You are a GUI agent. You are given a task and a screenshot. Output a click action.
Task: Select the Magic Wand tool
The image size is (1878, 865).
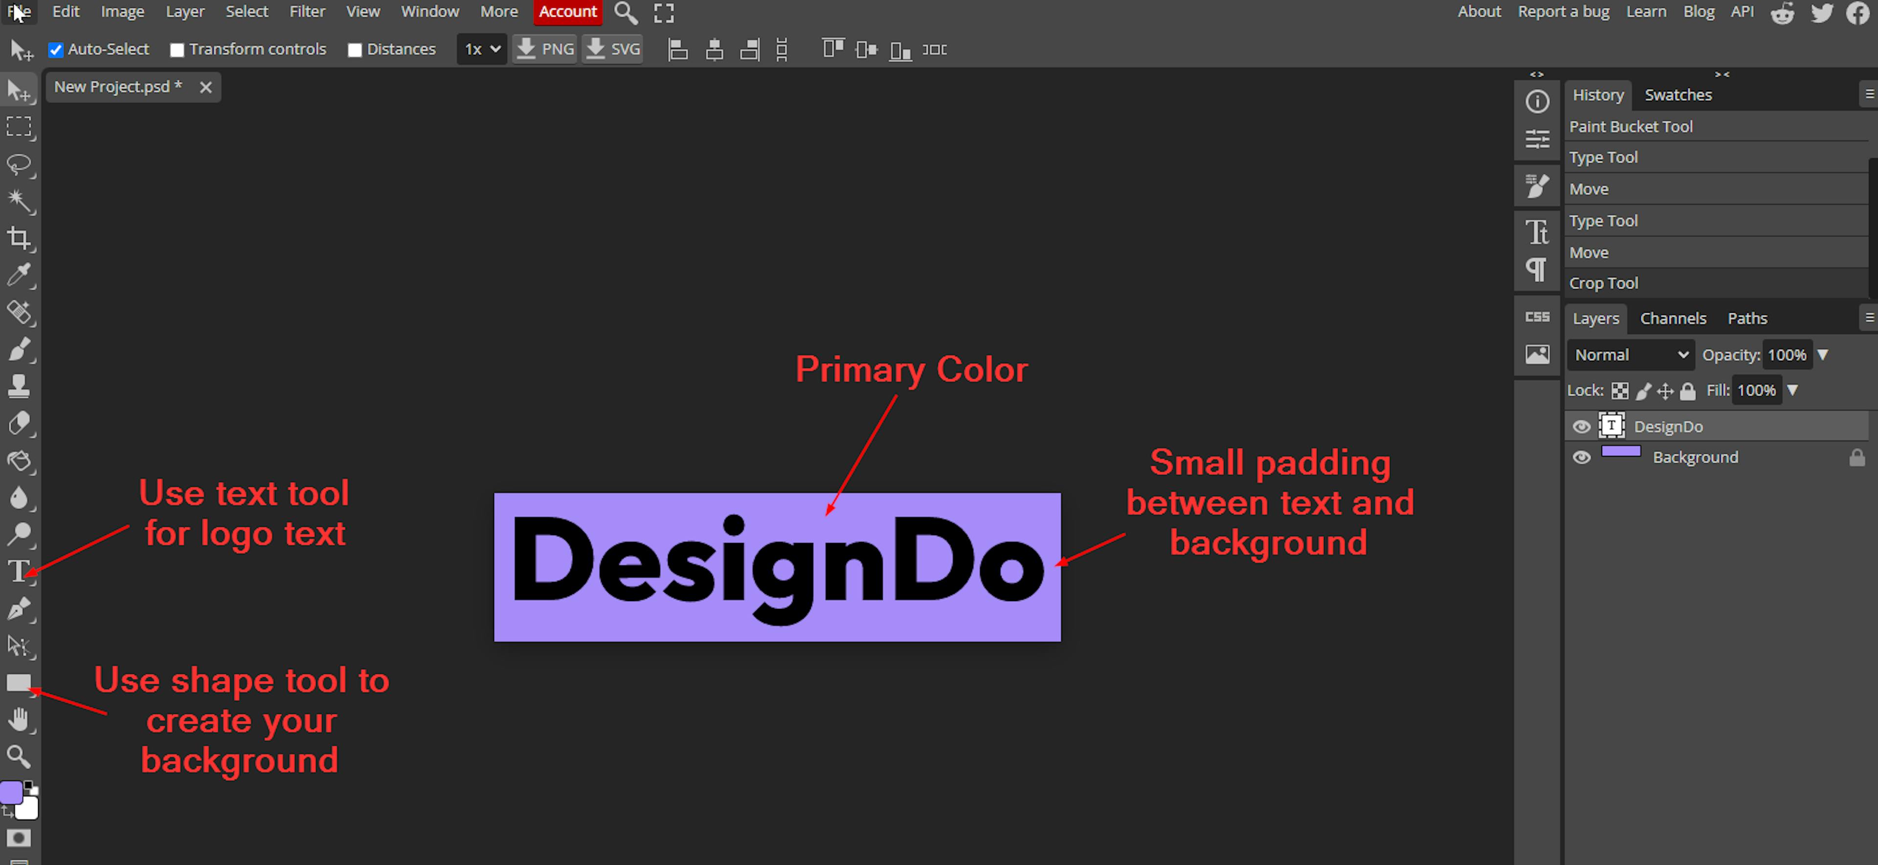tap(19, 200)
